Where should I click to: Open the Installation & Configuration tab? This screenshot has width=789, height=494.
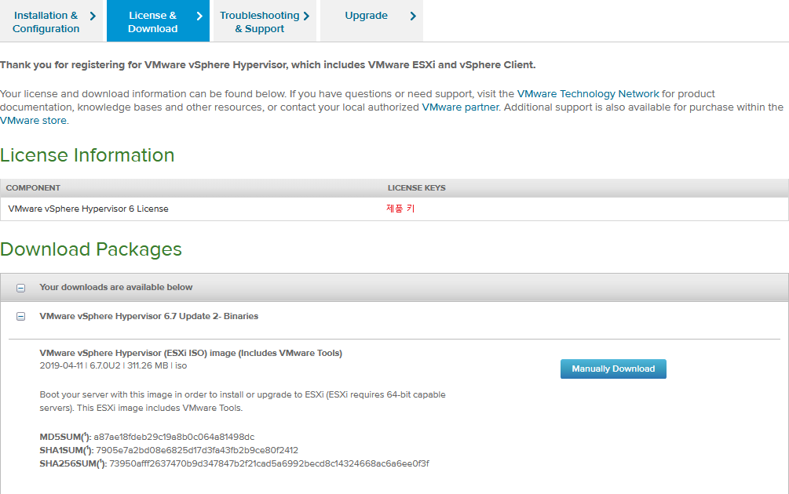click(x=51, y=21)
